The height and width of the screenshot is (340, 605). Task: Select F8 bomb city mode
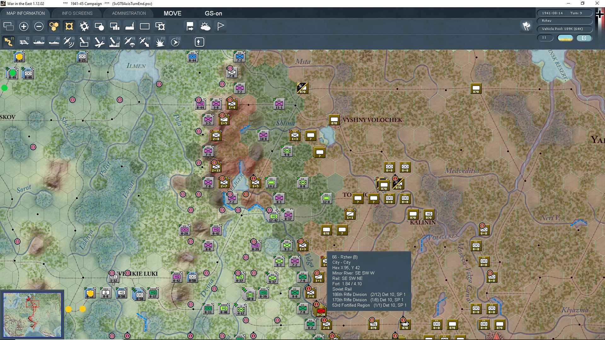coord(114,42)
